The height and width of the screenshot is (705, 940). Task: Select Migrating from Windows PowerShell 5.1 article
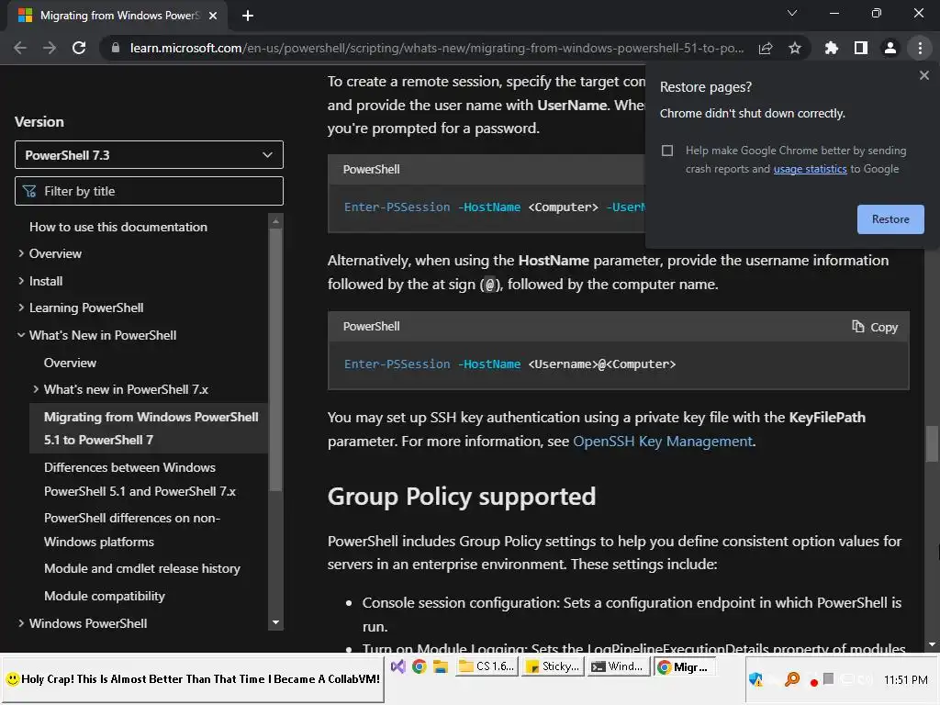tap(151, 428)
